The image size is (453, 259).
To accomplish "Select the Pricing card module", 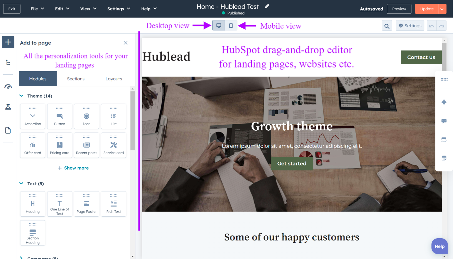I will pyautogui.click(x=60, y=145).
